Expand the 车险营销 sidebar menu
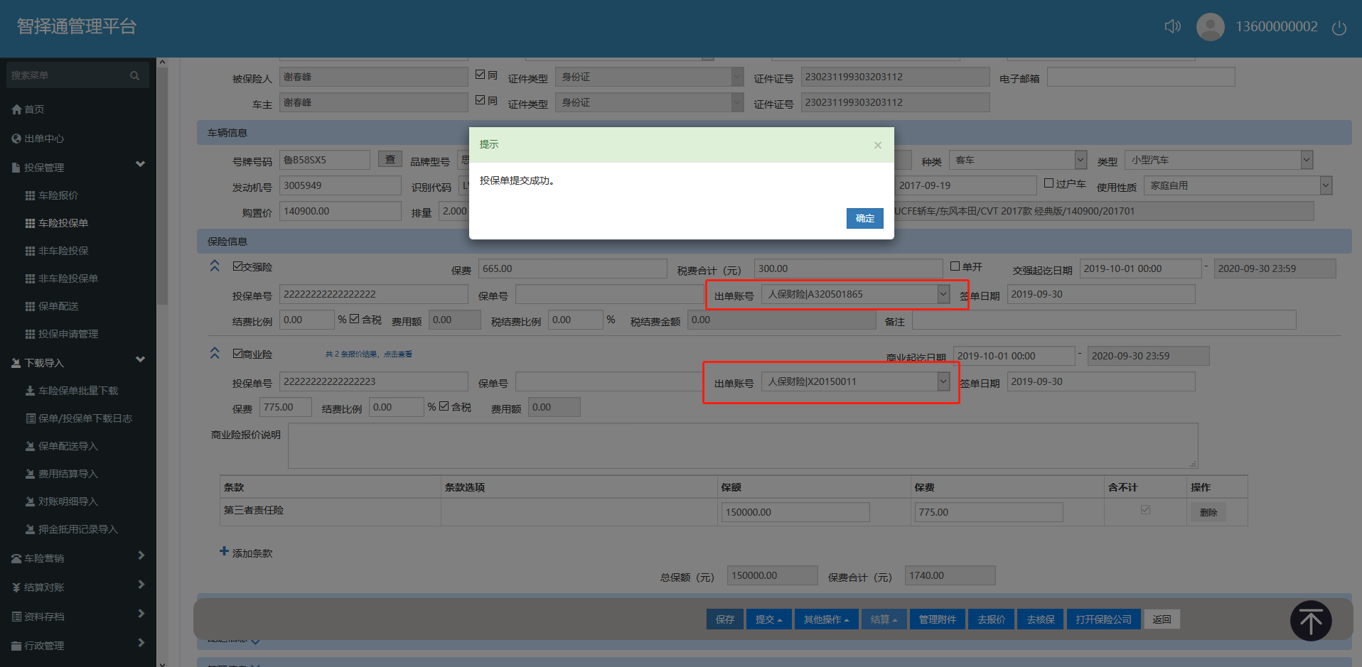The image size is (1362, 667). [x=78, y=558]
